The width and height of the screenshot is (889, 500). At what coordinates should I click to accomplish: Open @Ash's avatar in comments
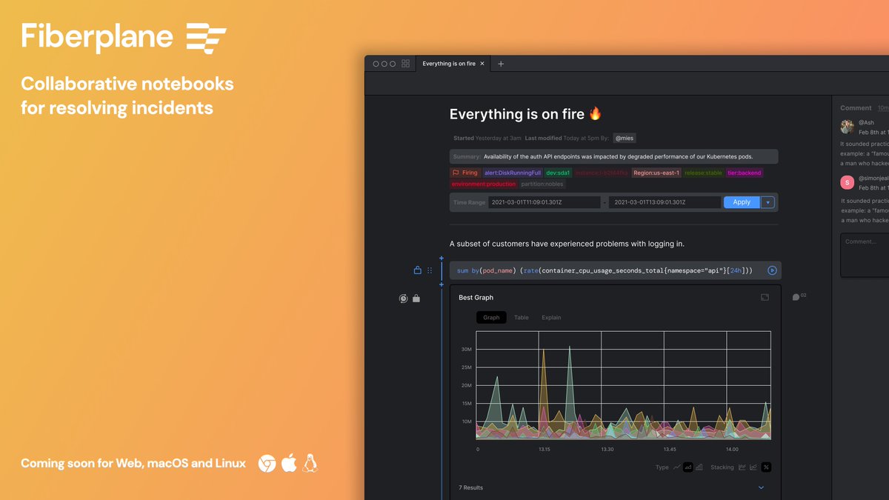[848, 126]
